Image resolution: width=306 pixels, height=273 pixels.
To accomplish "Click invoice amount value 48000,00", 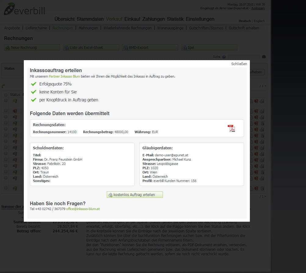I will (x=121, y=132).
